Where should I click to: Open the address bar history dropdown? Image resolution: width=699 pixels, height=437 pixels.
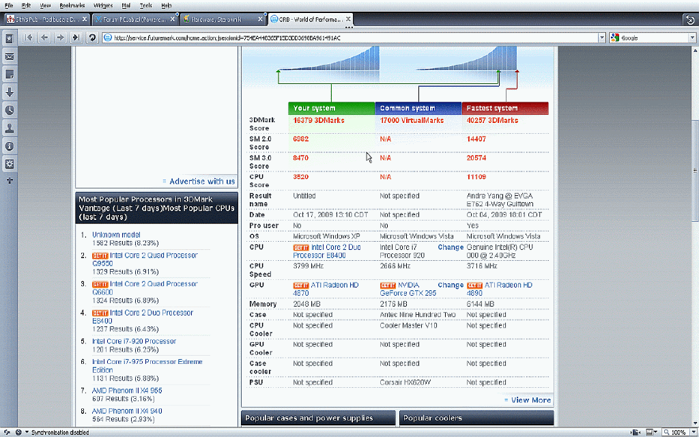[x=602, y=38]
